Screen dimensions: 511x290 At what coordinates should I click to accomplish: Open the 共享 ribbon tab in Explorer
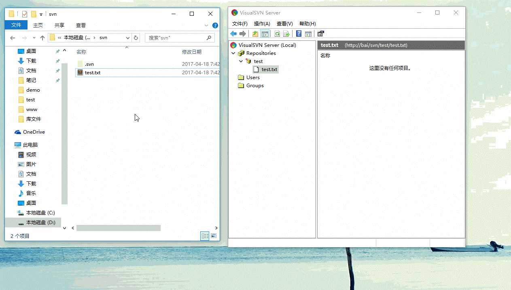click(59, 25)
